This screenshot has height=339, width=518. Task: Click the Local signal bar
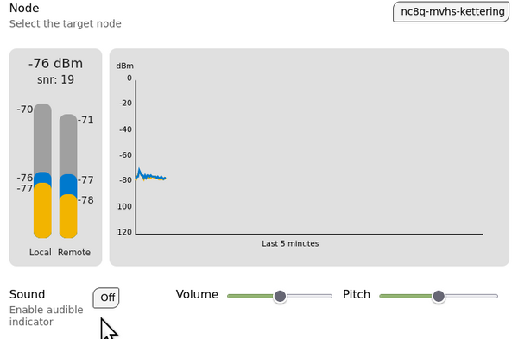point(42,171)
